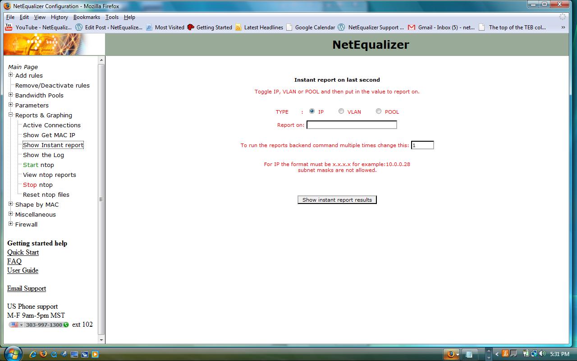Open the Bookmarks menu
Screen dimensions: 577x361
[87, 17]
